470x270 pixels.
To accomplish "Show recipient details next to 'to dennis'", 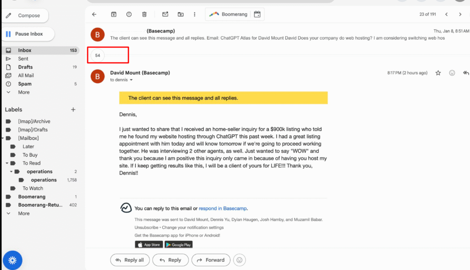I will click(x=131, y=80).
